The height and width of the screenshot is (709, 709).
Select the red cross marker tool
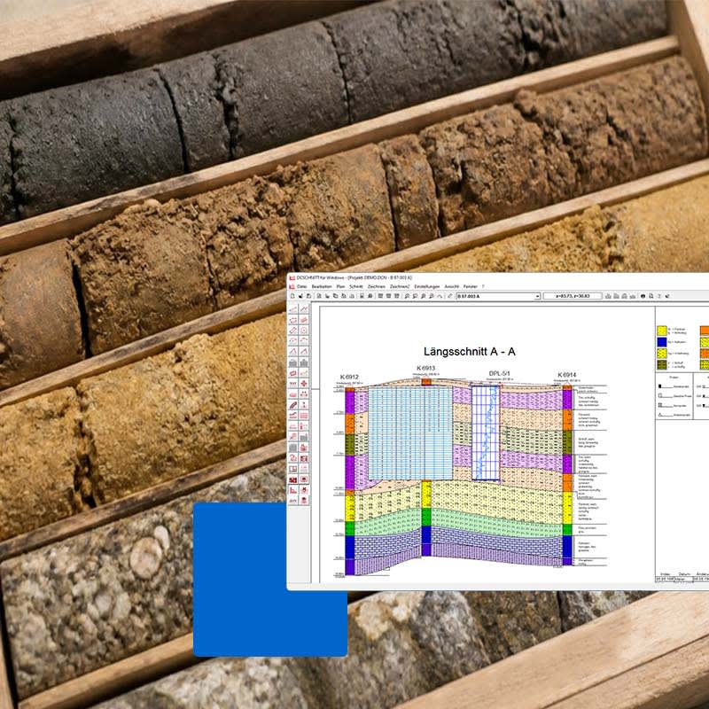(x=304, y=384)
